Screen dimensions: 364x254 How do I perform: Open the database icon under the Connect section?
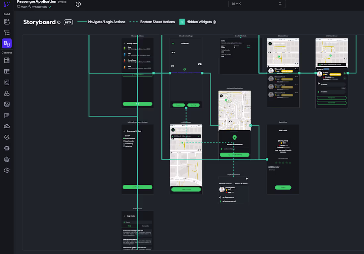7,60
